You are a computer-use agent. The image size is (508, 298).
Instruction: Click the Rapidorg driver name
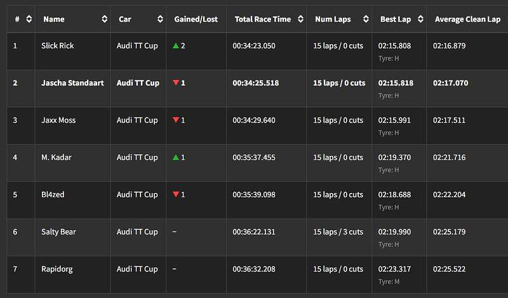(57, 269)
